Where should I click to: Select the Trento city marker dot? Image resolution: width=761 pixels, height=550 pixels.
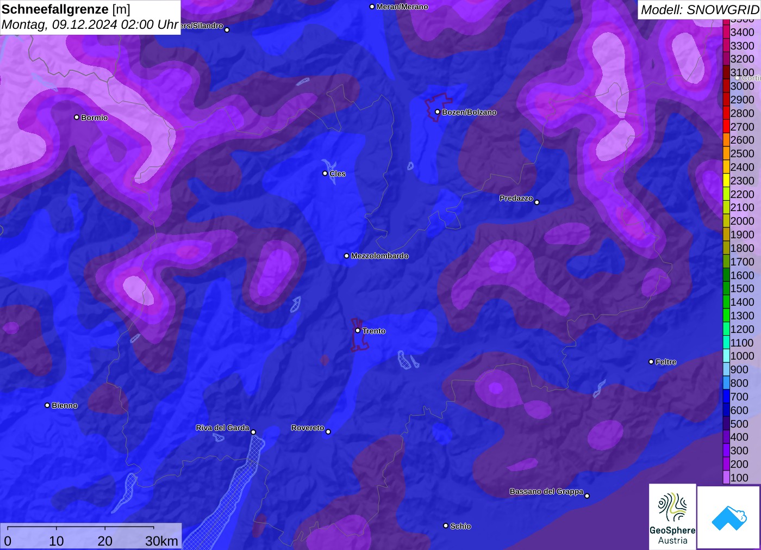(358, 330)
